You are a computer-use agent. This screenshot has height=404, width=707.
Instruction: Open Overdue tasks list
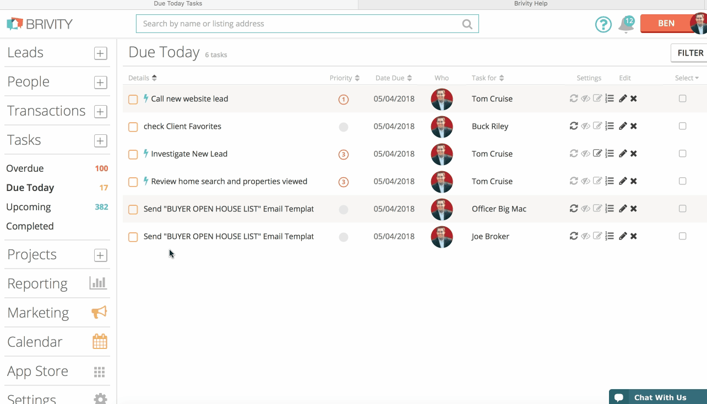pyautogui.click(x=25, y=168)
